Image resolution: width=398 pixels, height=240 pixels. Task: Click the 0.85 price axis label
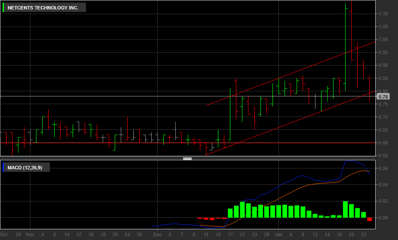tap(383, 78)
